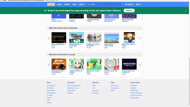Open the For Parents footer link
The image size is (190, 107).
tap(50, 88)
